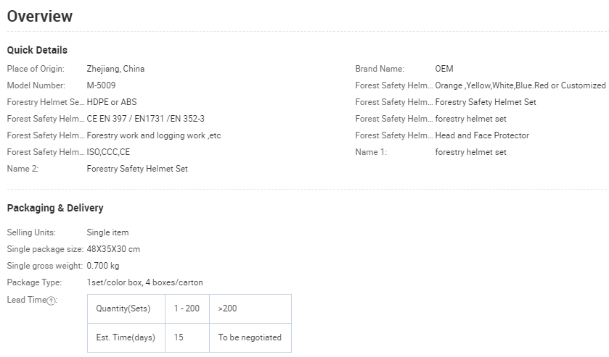This screenshot has height=357, width=609.
Task: Select the >200 quantity cell
Action: click(227, 308)
